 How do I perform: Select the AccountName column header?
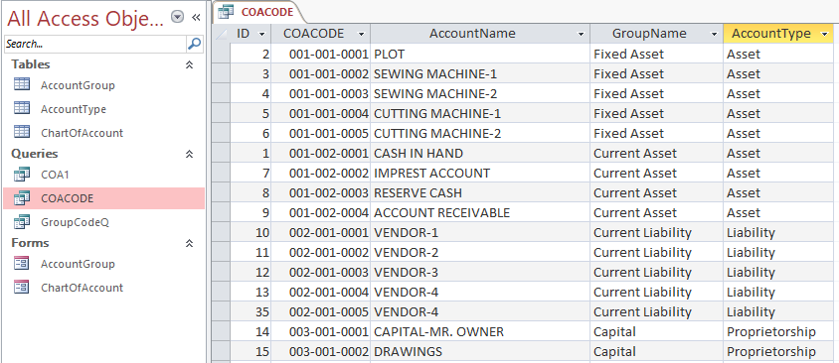(480, 34)
